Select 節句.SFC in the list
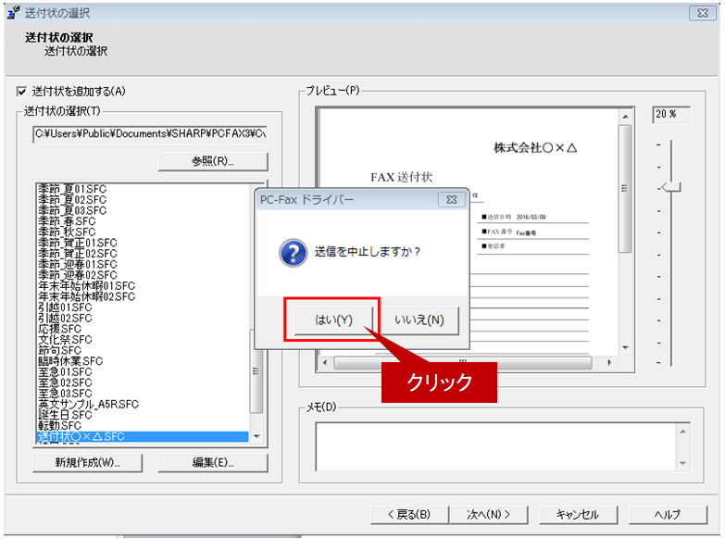Viewport: 725px width, 539px height. (59, 350)
